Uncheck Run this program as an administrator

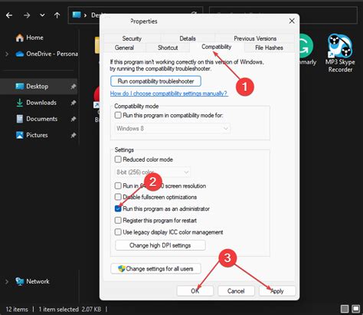(118, 208)
